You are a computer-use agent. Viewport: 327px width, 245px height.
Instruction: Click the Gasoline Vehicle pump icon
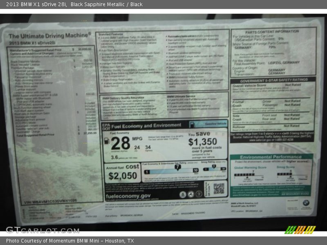click(x=192, y=125)
